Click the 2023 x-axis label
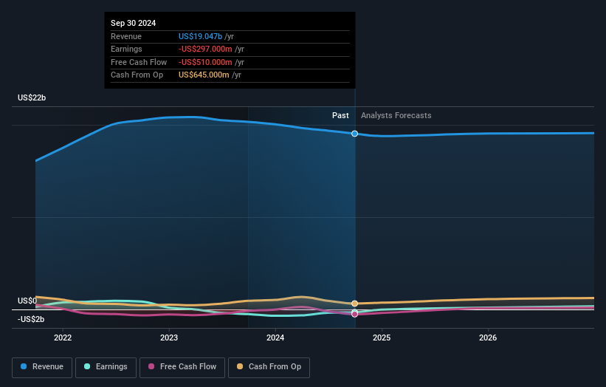The image size is (606, 387). [169, 338]
